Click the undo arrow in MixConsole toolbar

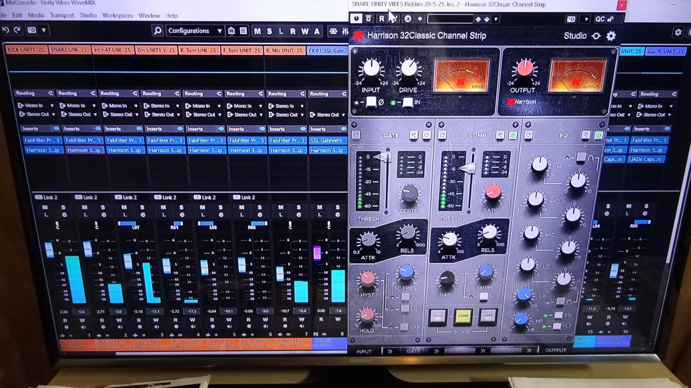[6, 31]
